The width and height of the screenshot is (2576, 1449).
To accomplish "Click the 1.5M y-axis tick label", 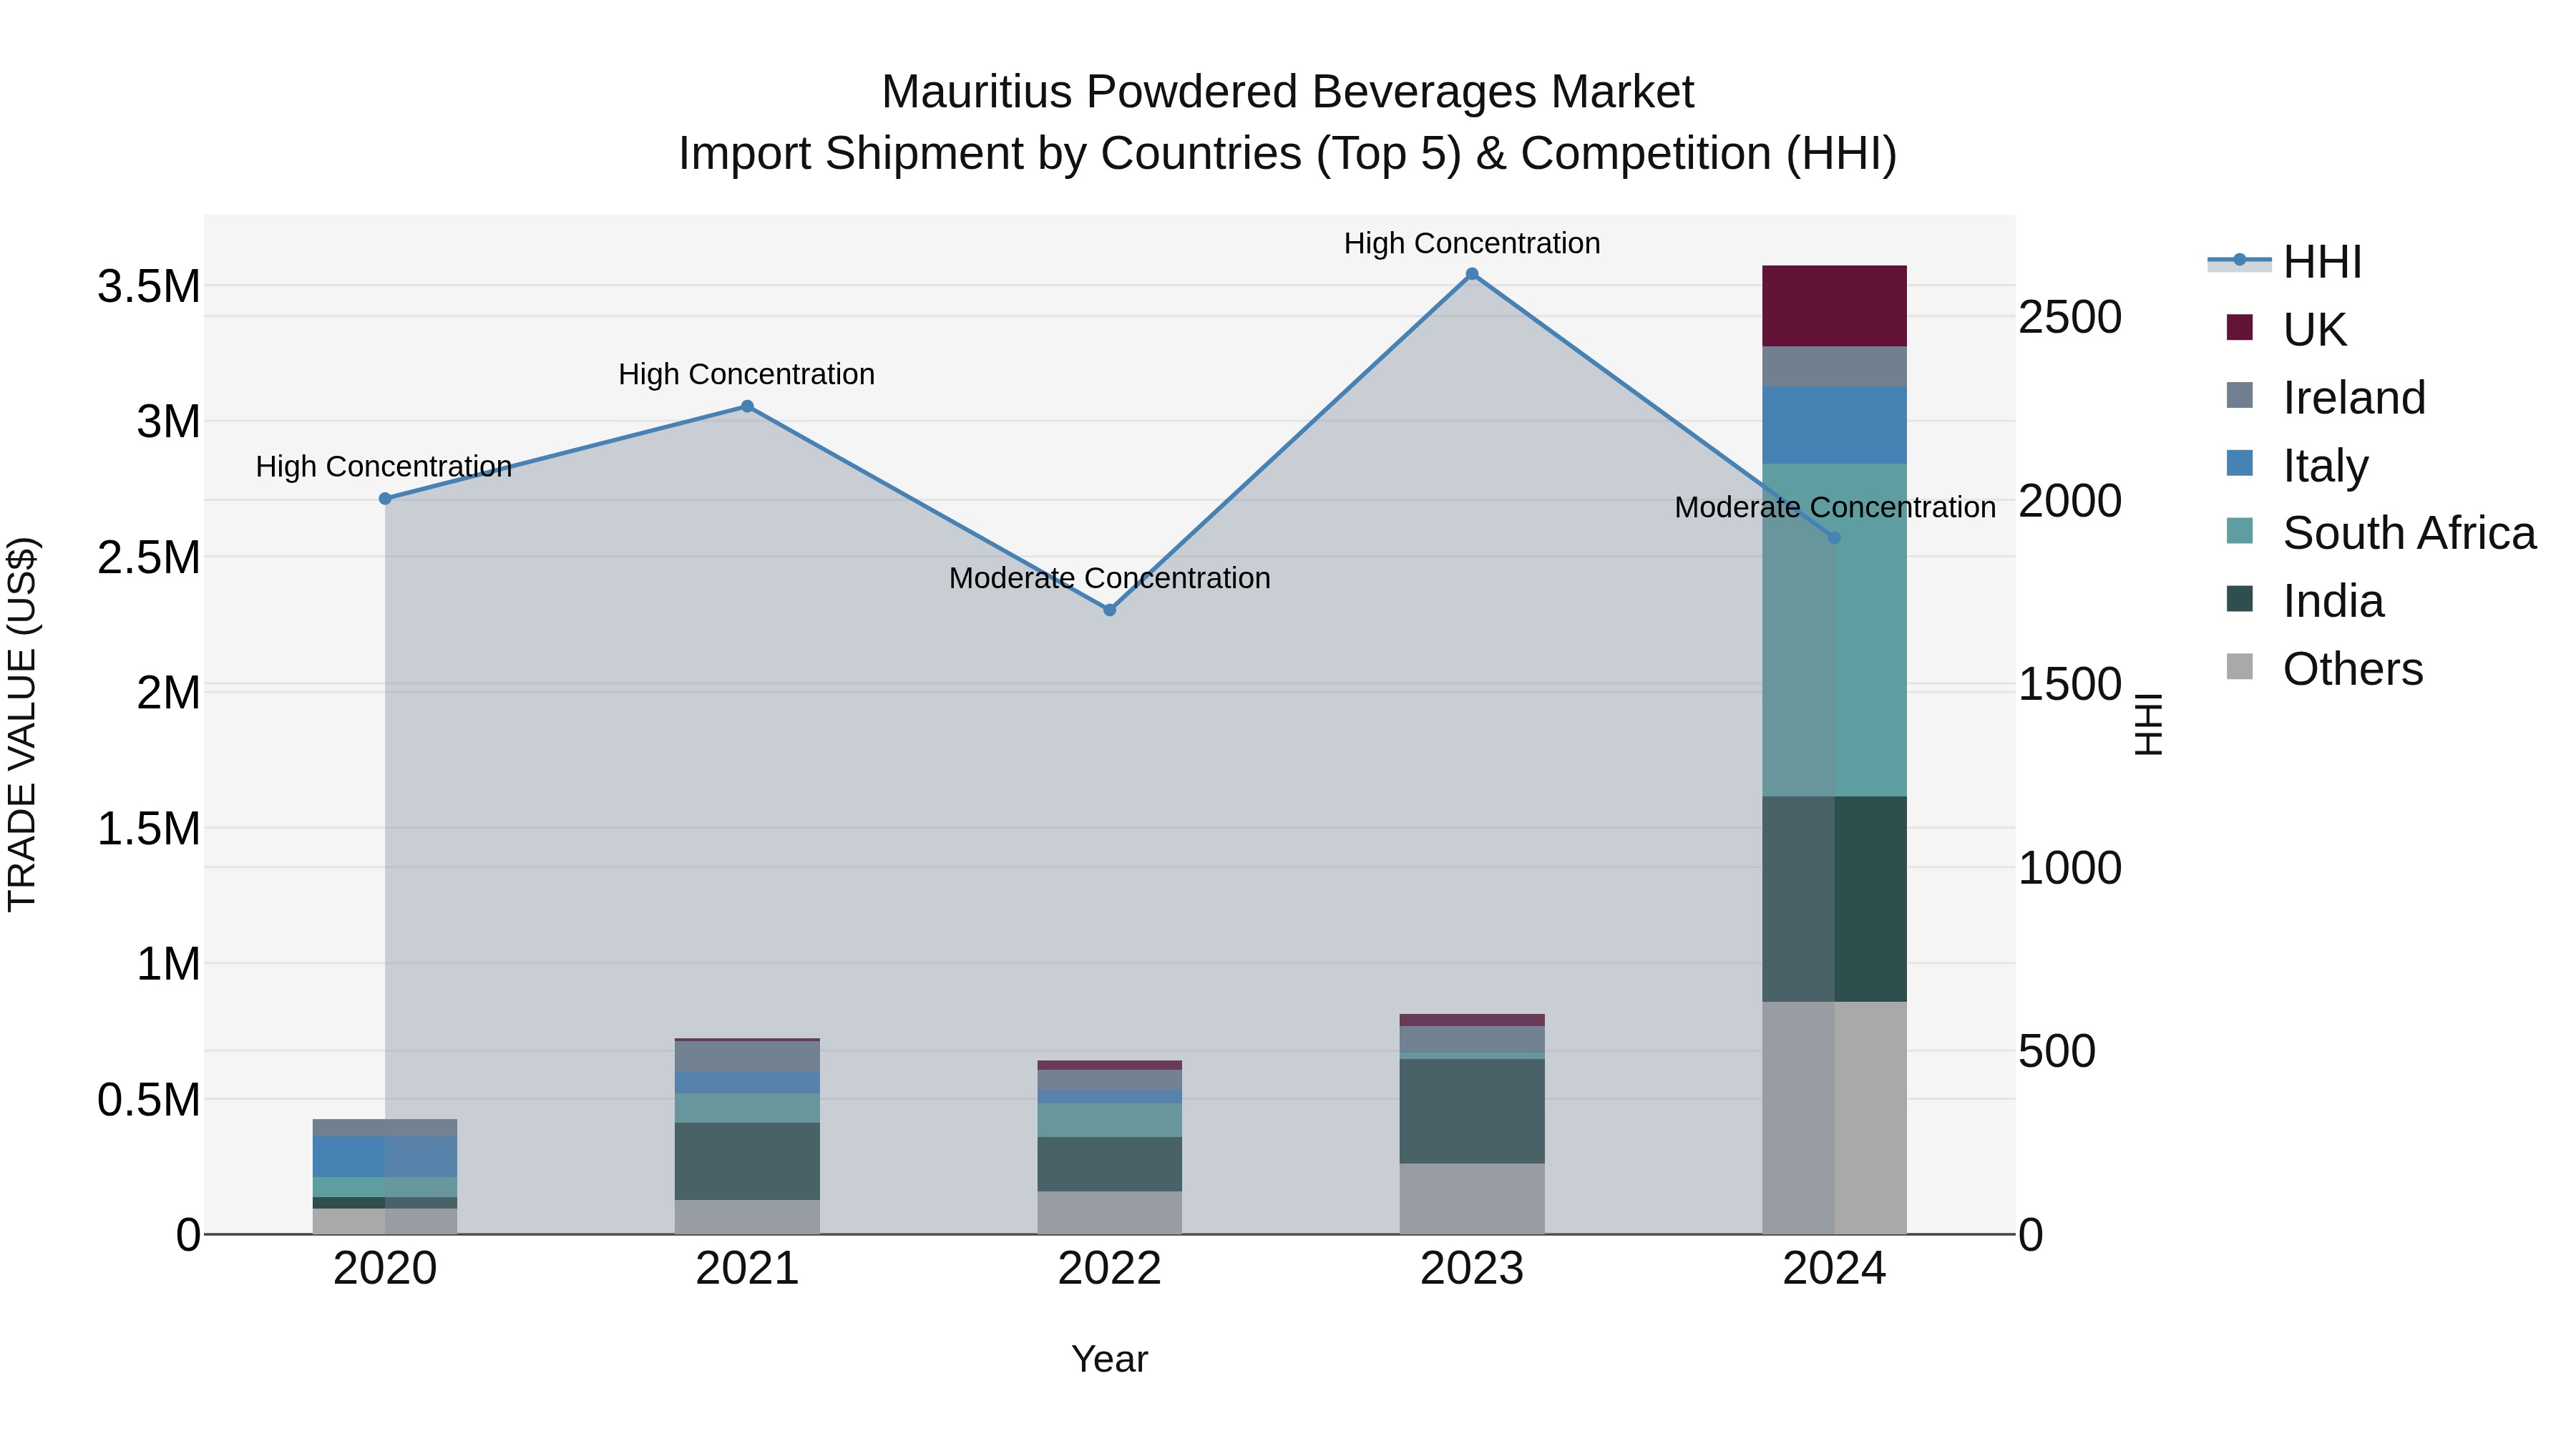I will 149,828.
